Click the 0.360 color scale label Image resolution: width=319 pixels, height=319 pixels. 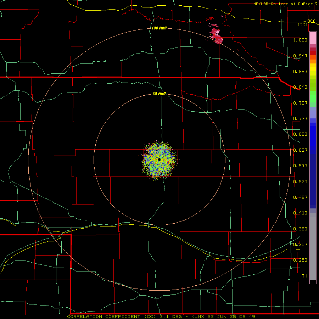(300, 229)
